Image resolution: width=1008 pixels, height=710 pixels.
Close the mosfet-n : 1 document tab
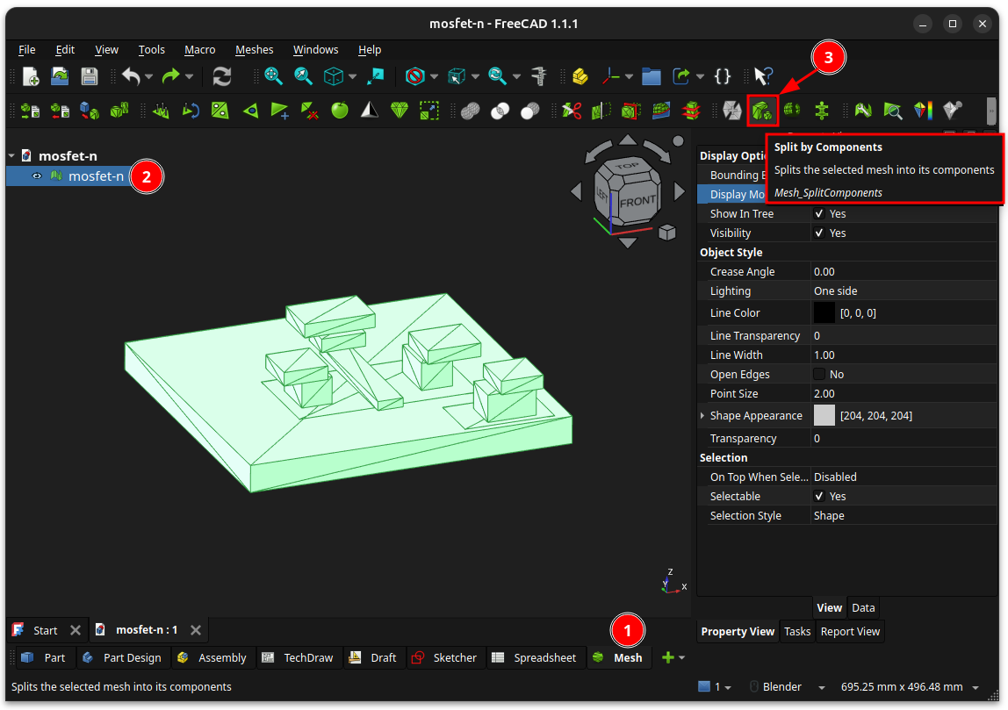[196, 630]
